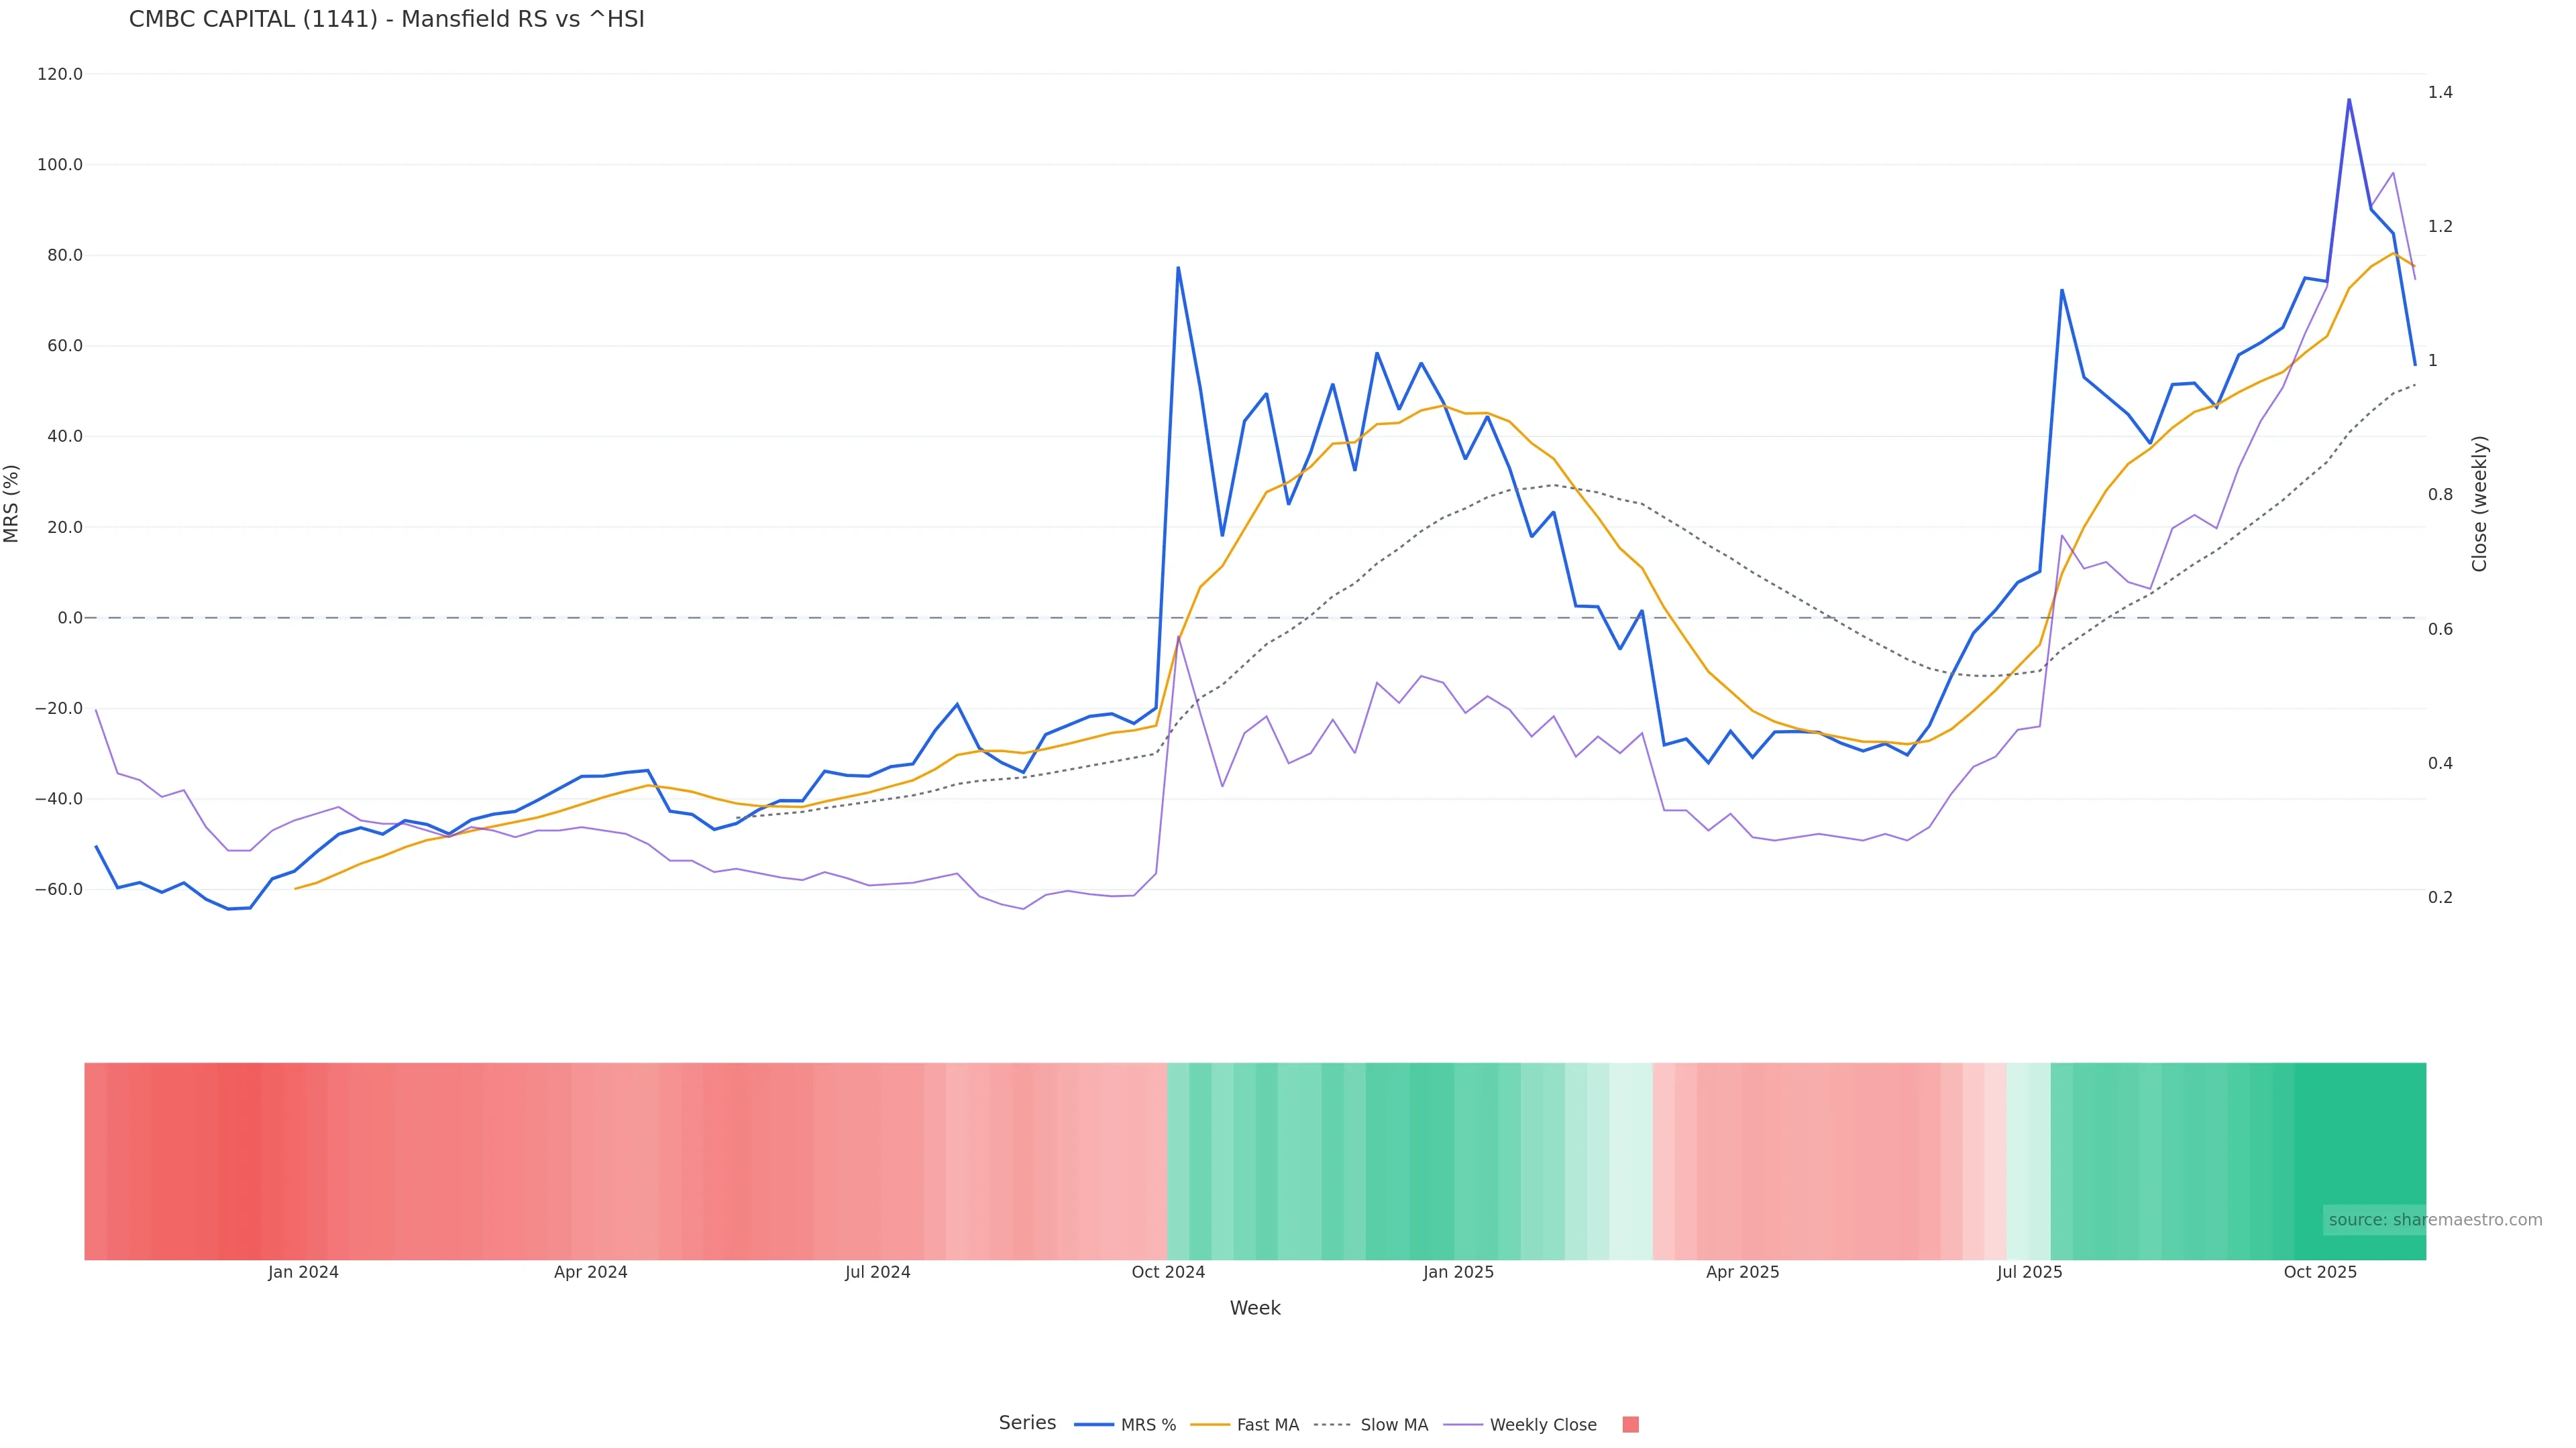Click the red square legend swatch
The width and height of the screenshot is (2576, 1448).
1630,1425
